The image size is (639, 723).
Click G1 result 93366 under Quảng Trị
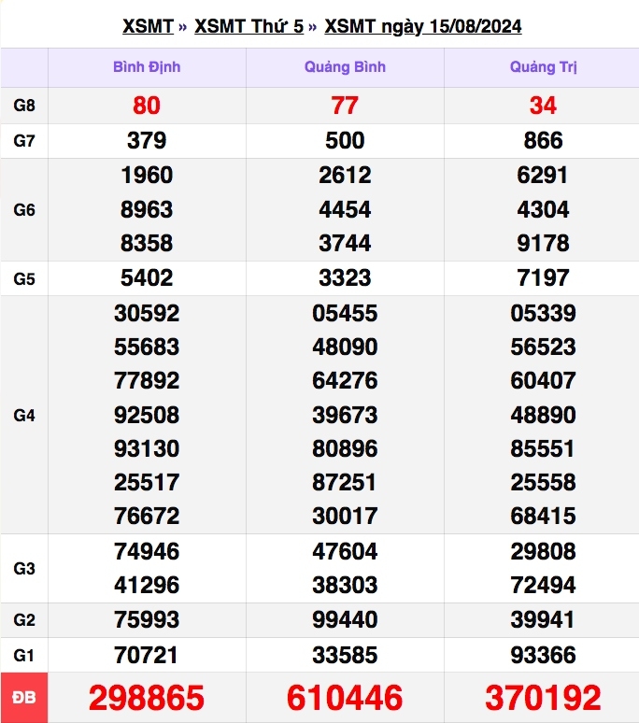click(x=543, y=655)
